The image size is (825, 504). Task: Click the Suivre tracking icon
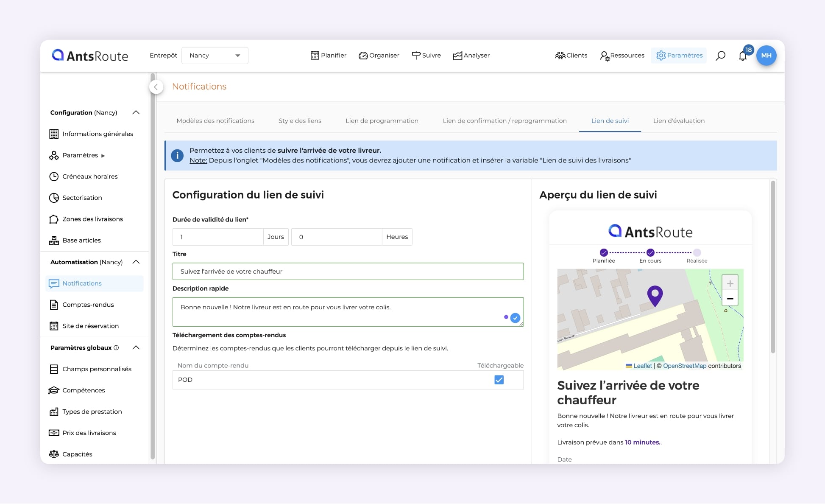tap(417, 55)
